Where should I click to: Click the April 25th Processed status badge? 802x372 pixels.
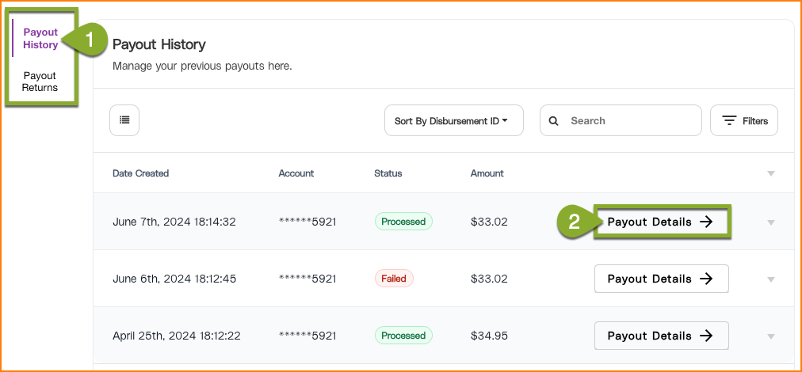click(x=403, y=336)
